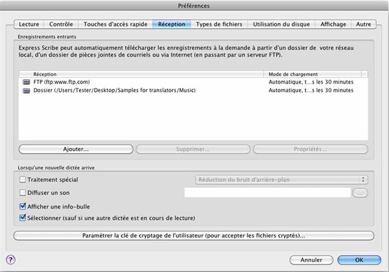Switch to the Lecture tab
Image resolution: width=389 pixels, height=272 pixels.
coord(29,24)
